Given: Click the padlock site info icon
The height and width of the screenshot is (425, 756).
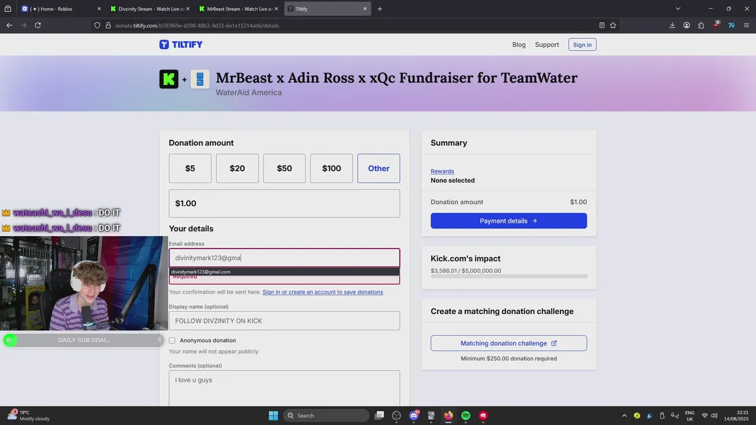Looking at the screenshot, I should tap(108, 25).
